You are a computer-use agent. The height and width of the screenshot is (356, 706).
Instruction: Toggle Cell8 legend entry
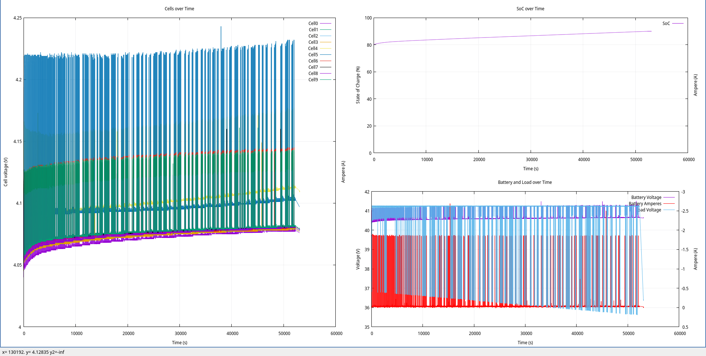319,74
